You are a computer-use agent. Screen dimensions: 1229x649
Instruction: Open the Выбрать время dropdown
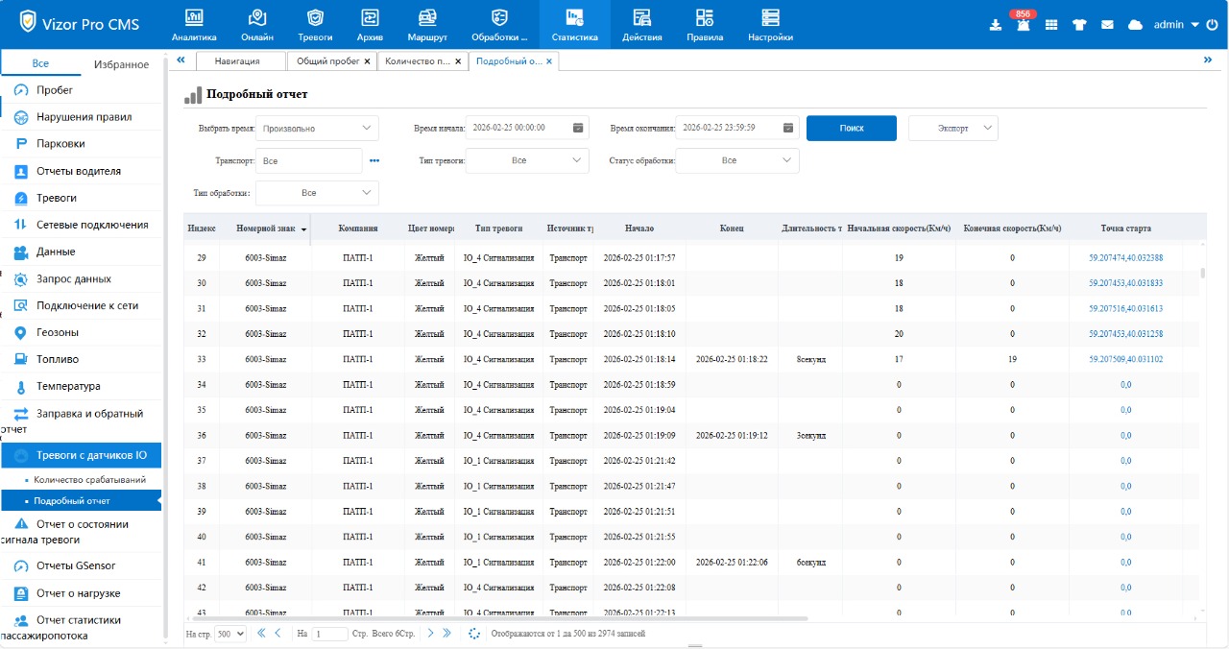[x=317, y=128]
